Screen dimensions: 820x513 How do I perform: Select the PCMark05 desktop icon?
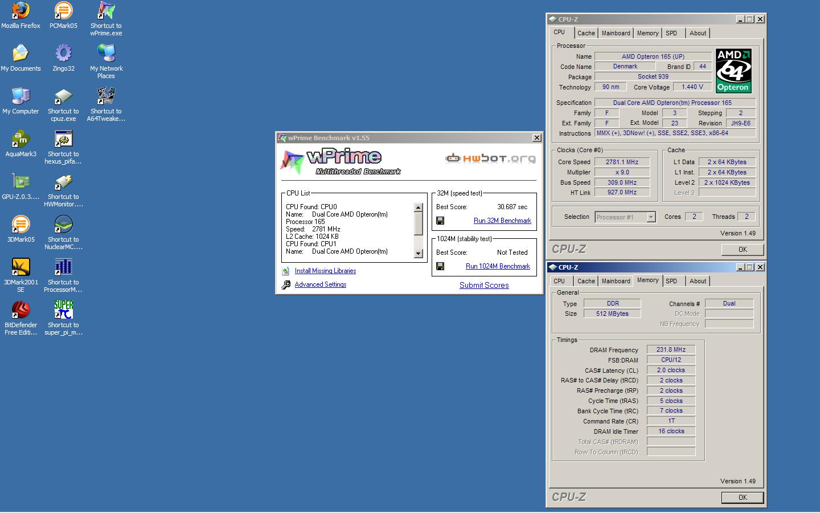pyautogui.click(x=63, y=10)
